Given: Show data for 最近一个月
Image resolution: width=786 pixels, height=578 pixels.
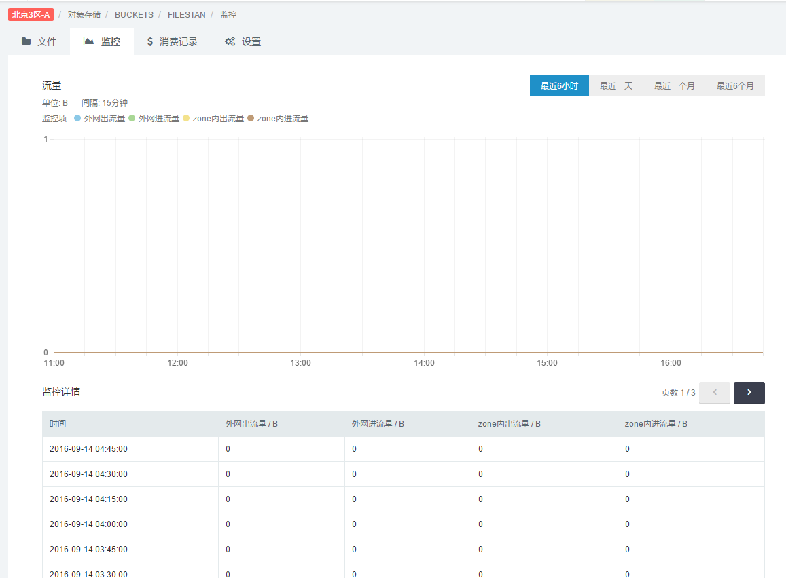Looking at the screenshot, I should point(674,85).
